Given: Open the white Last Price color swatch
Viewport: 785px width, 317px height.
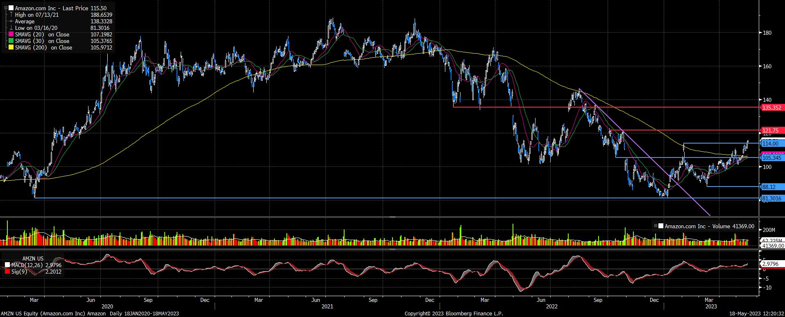Looking at the screenshot, I should [x=11, y=8].
